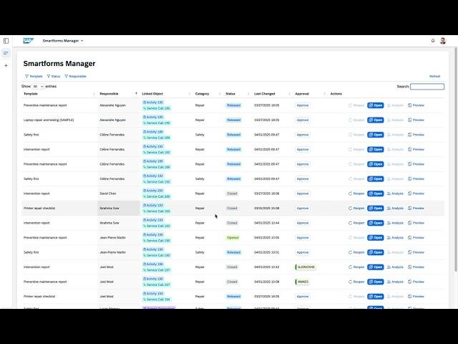
Task: Preview Ibrahima Sow's Printer repair checklist
Action: (x=416, y=209)
